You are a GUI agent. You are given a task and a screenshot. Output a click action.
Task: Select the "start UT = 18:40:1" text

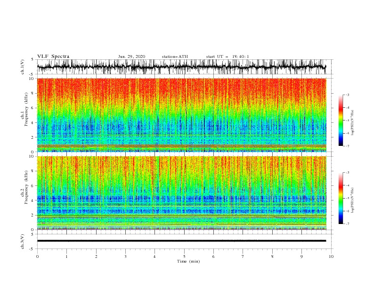(227, 56)
